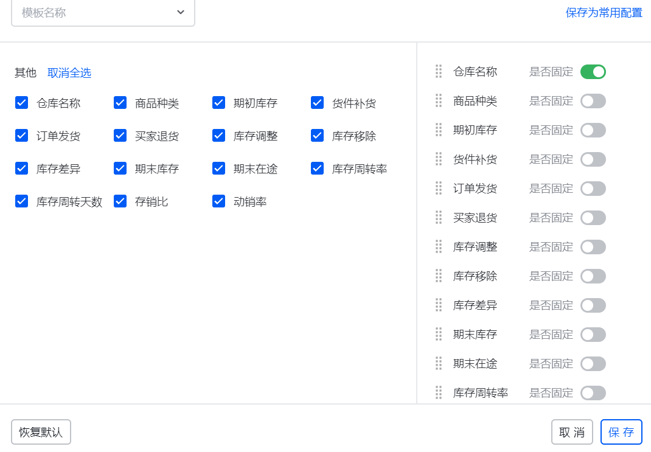Click the 取消全选 link
Image resolution: width=651 pixels, height=452 pixels.
point(69,72)
